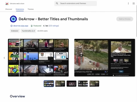
Task: Click the Extension category chip
Action: 15,31
